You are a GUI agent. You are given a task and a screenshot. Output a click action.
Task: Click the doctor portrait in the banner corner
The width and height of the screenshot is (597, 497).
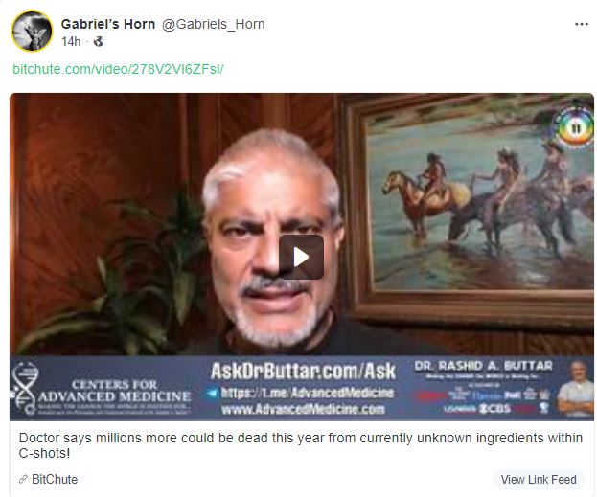point(575,389)
